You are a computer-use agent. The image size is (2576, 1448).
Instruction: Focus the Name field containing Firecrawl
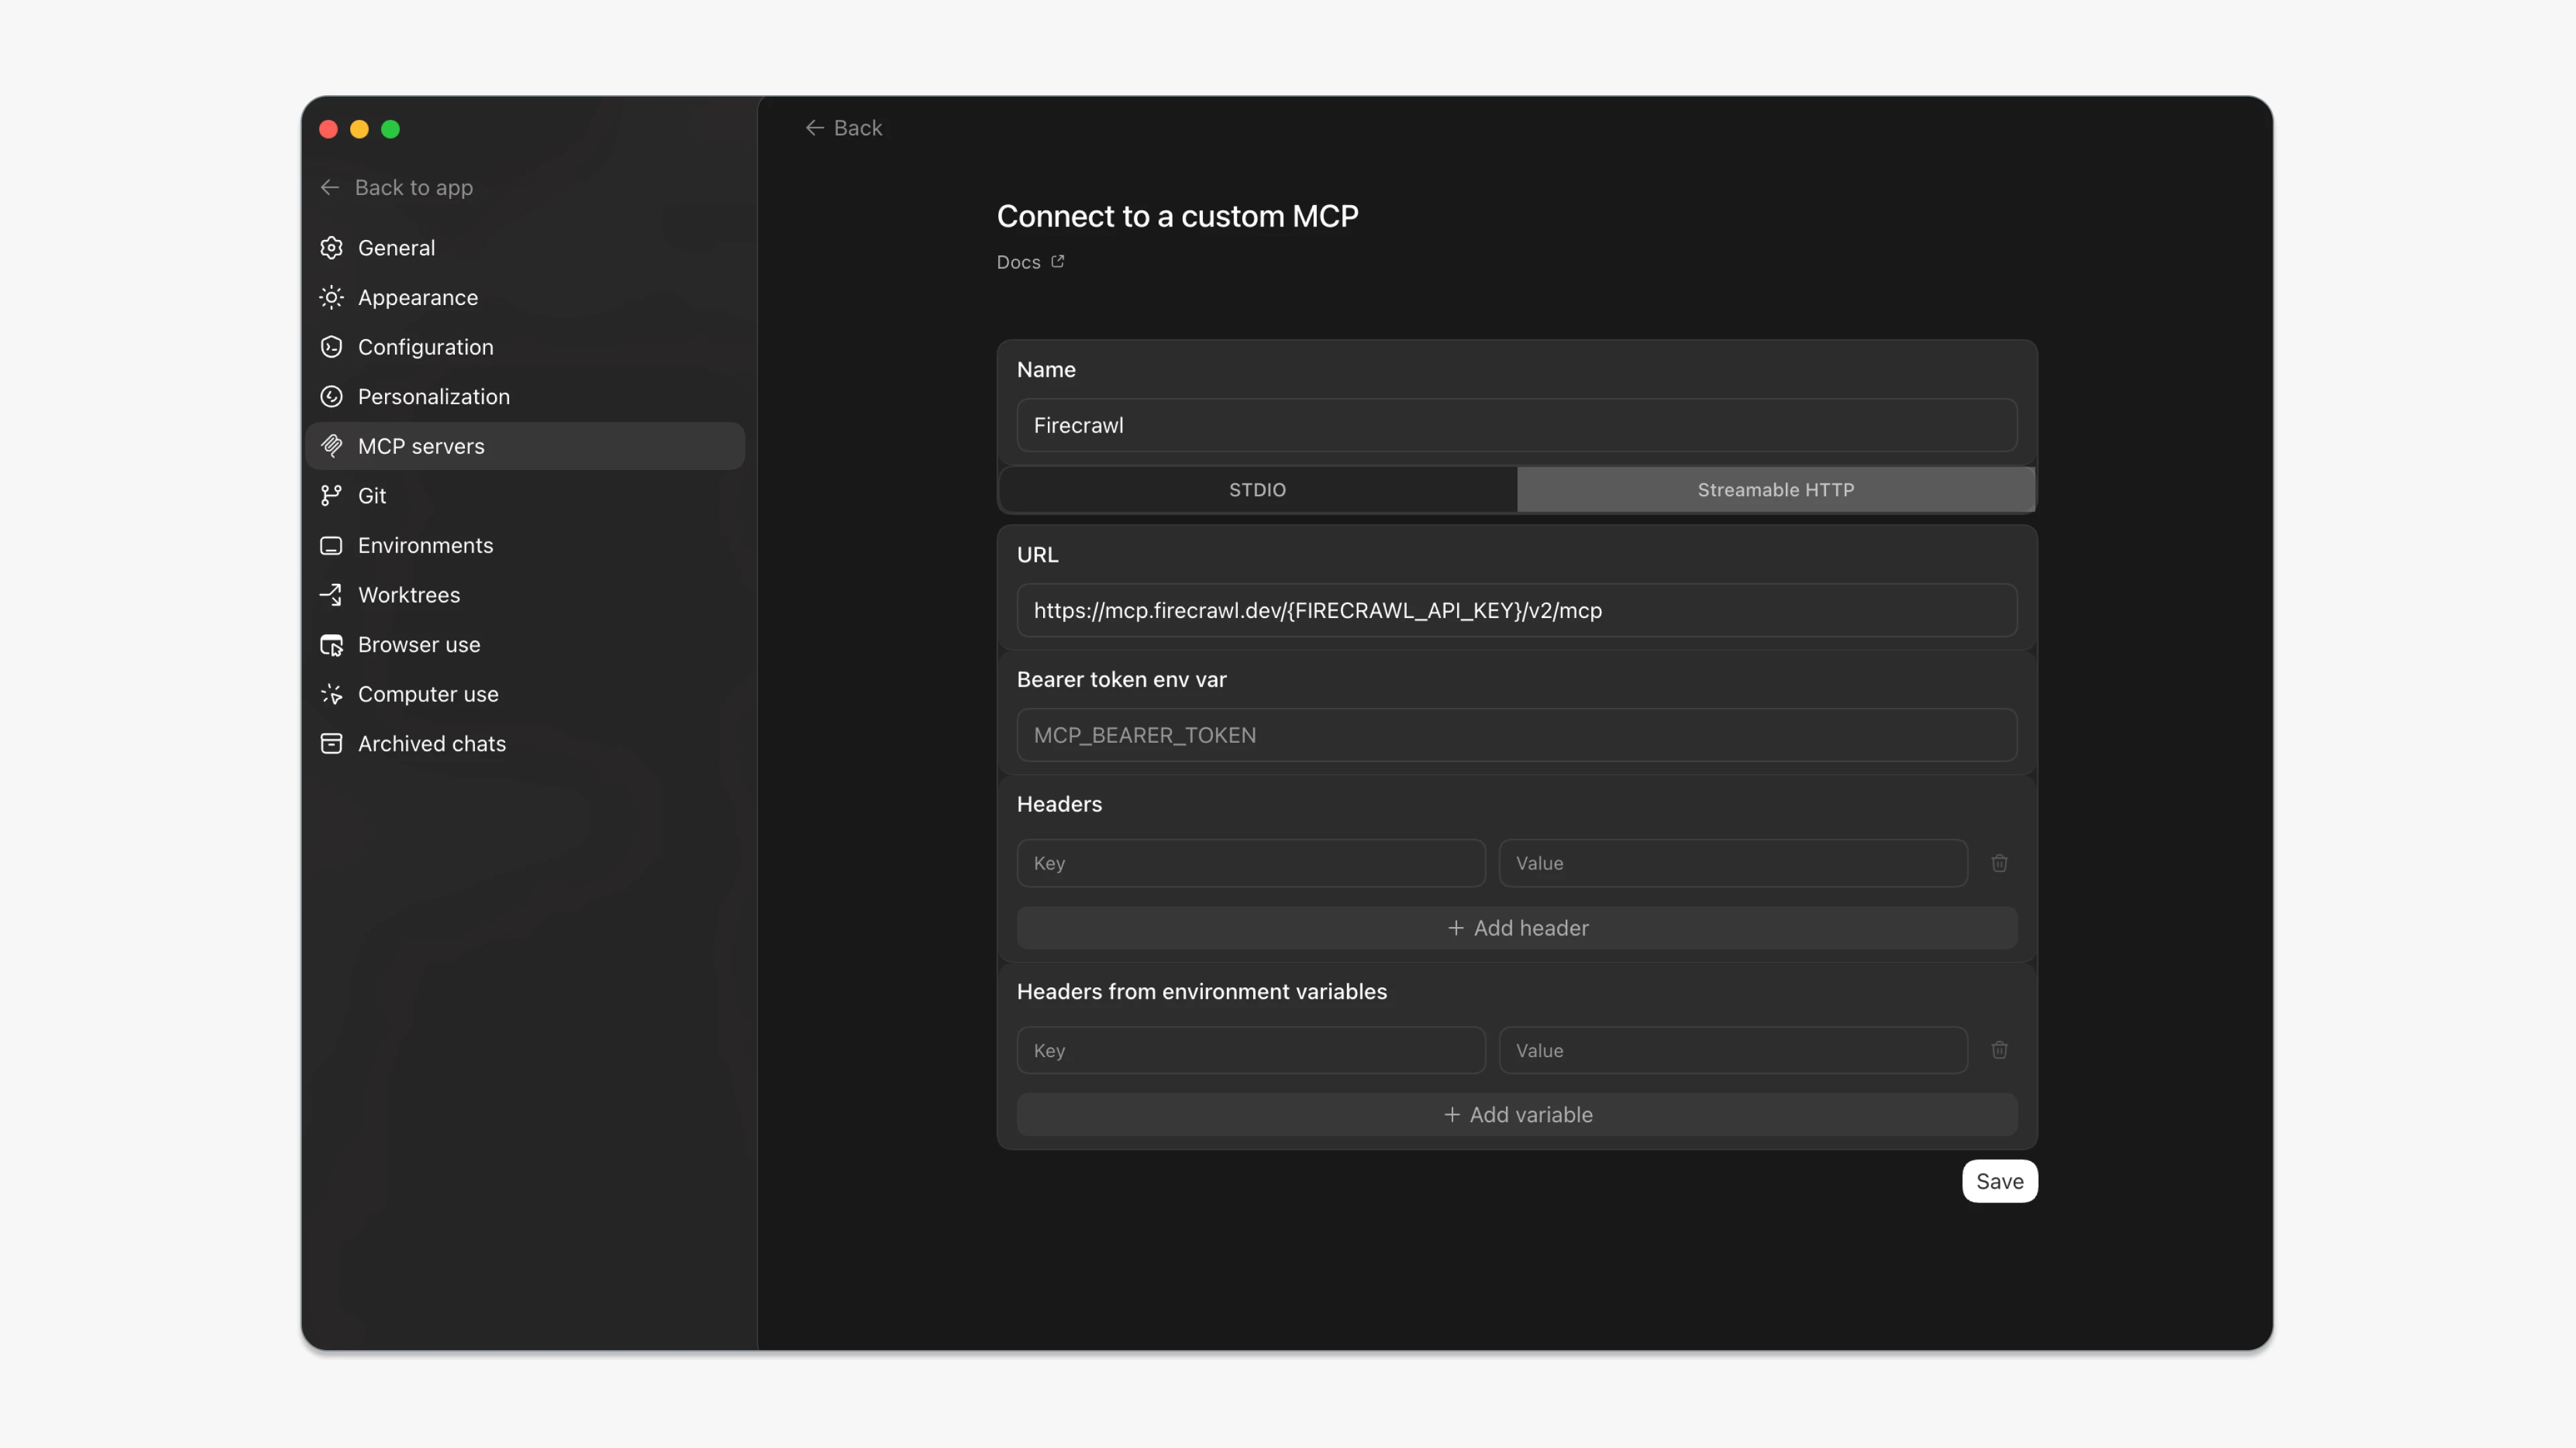1517,426
